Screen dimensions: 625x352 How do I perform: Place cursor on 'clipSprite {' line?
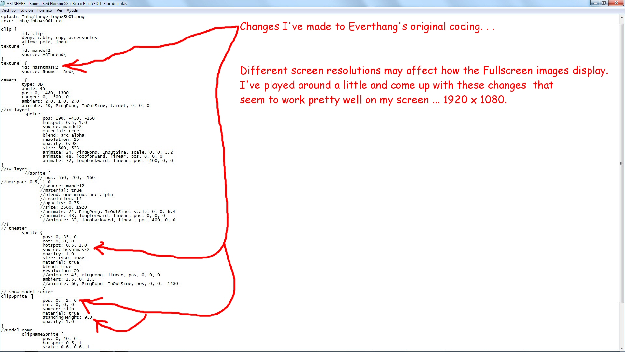(16, 296)
